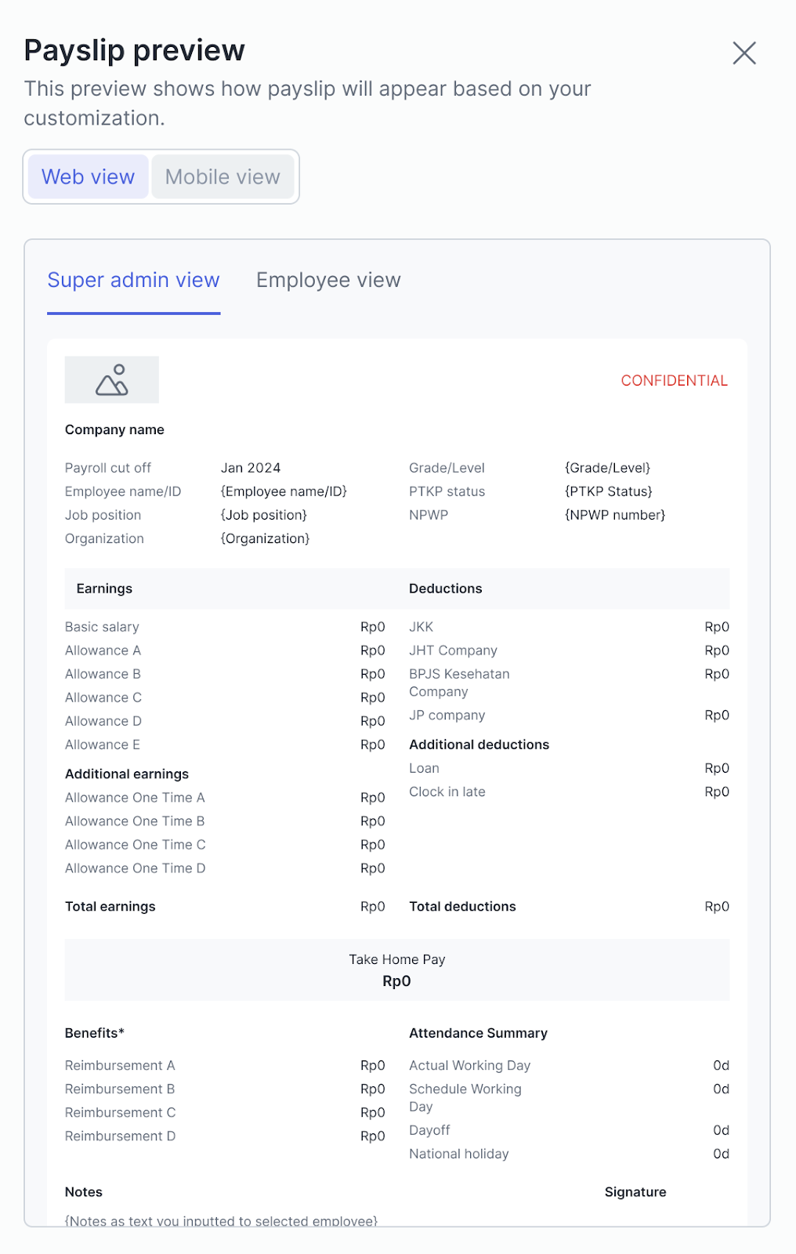This screenshot has width=796, height=1254.
Task: Select Allowance One Time A entry
Action: 135,798
